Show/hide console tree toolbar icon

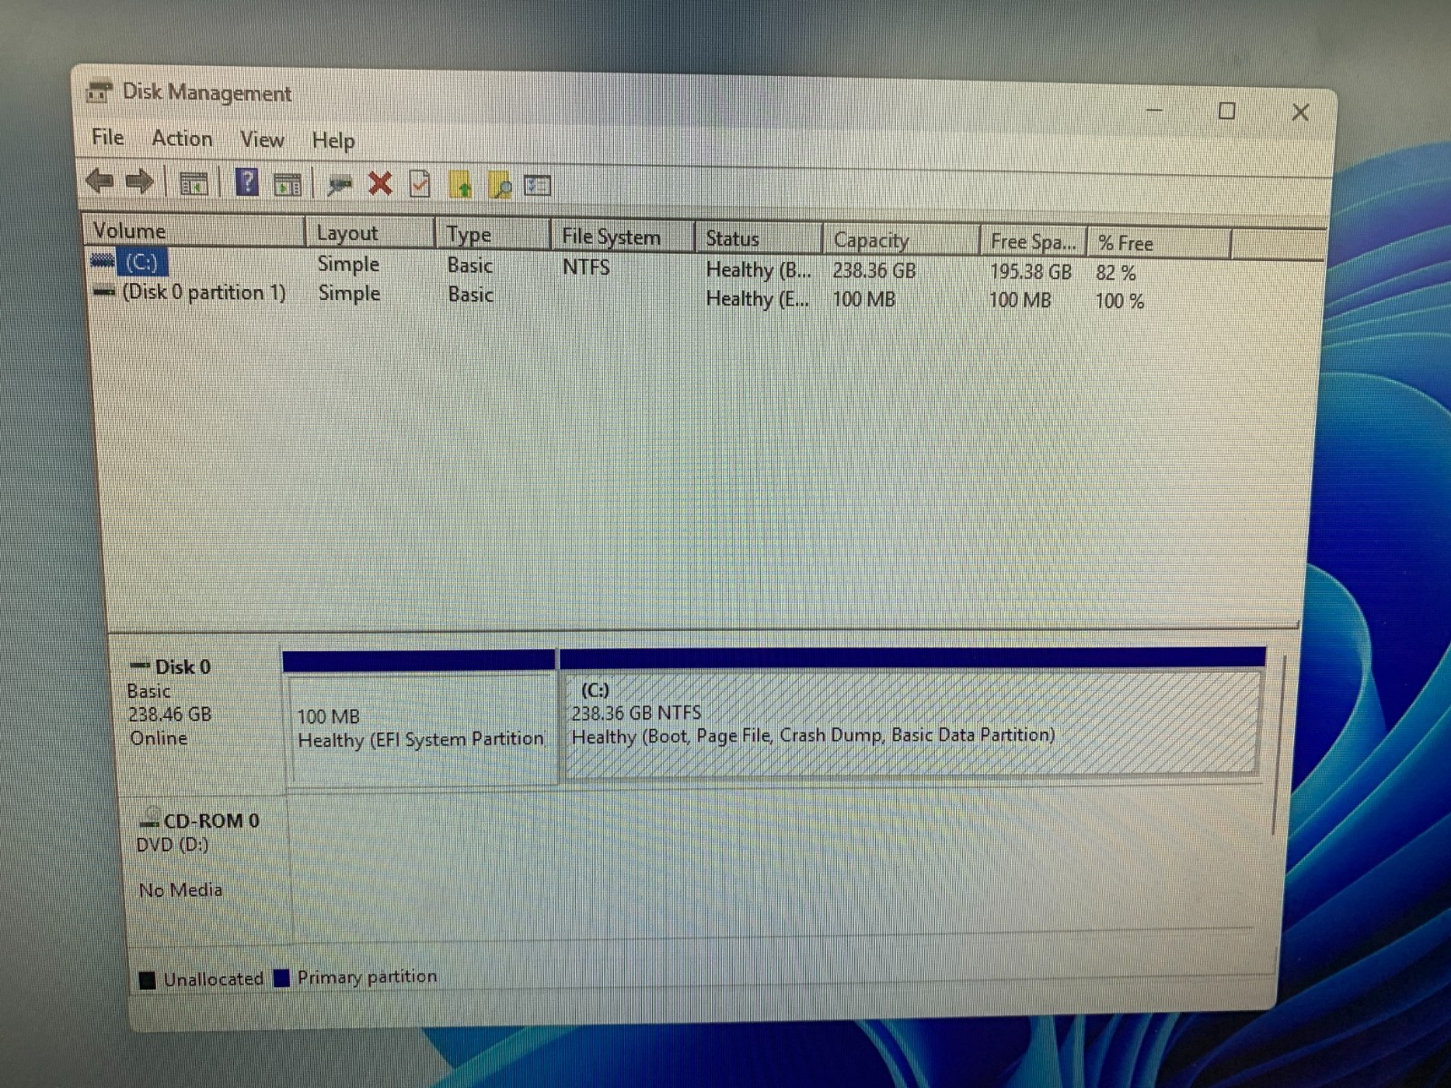coord(194,183)
